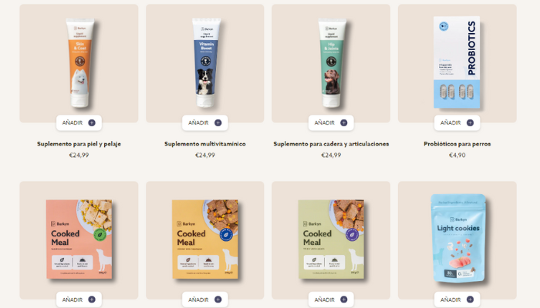Click plus icon under multivitamin supplement

218,122
